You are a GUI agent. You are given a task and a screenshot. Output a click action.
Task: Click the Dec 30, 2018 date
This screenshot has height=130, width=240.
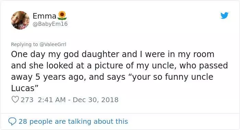pos(96,100)
